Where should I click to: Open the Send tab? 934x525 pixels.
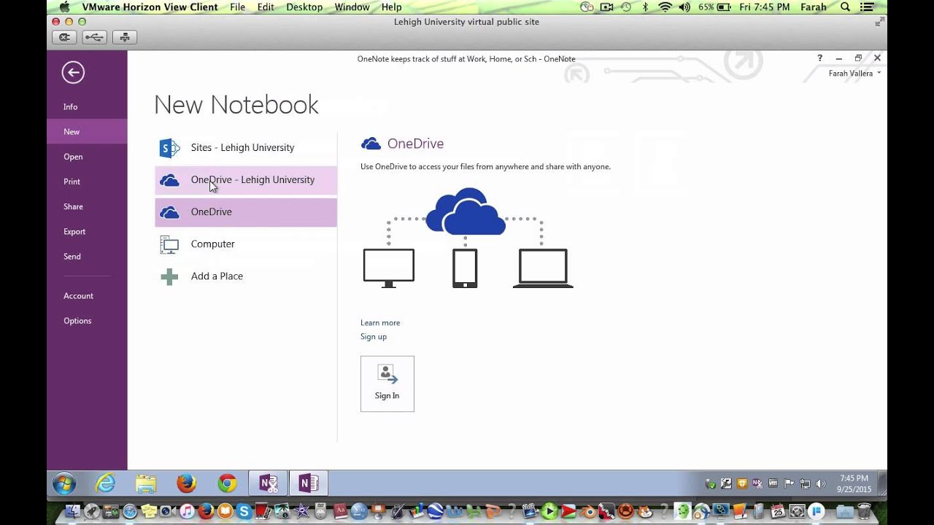[x=87, y=257]
